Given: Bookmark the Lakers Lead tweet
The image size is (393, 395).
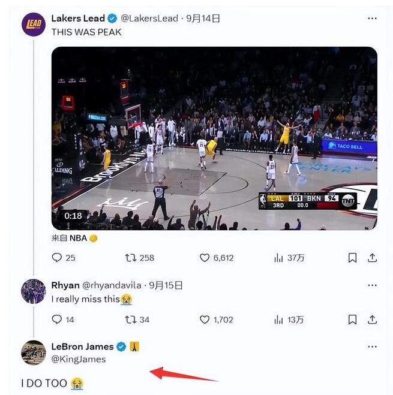Looking at the screenshot, I should click(352, 258).
